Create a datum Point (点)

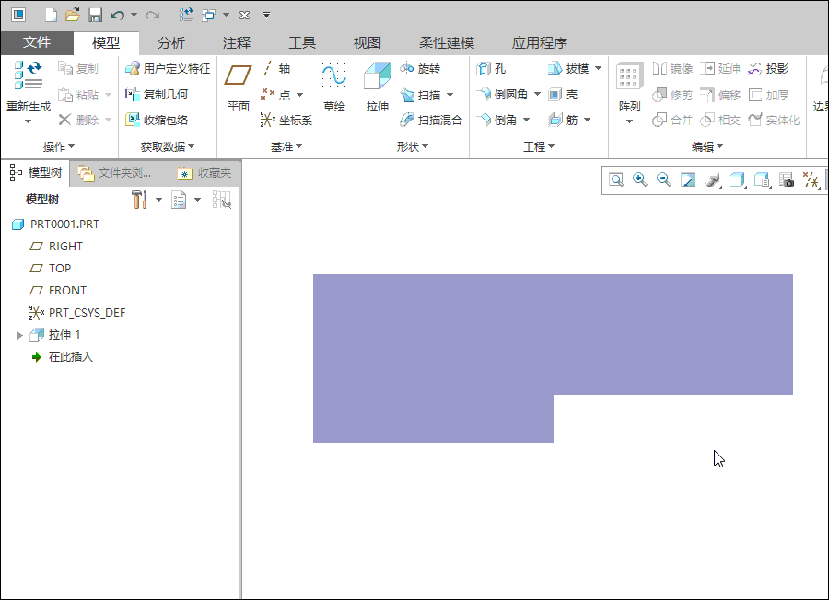(x=276, y=95)
